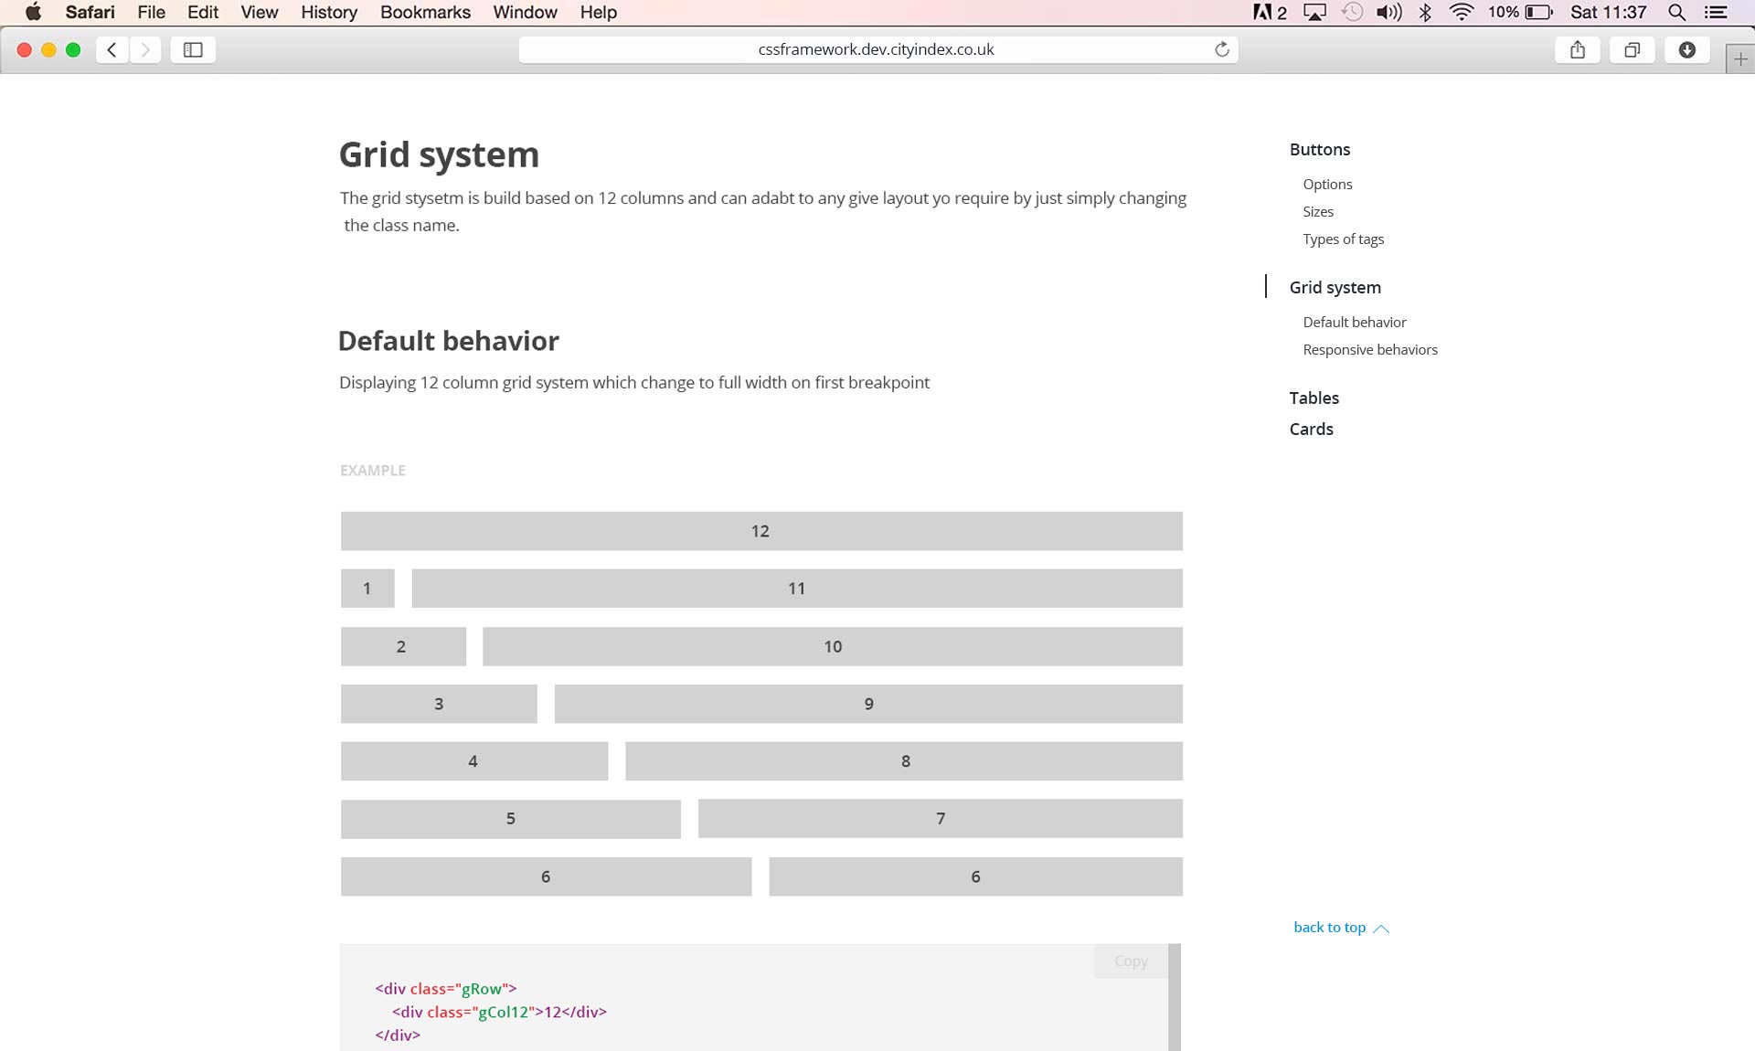This screenshot has width=1755, height=1051.
Task: Click the address bar URL field
Action: [x=876, y=49]
